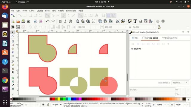Open the Inkscape app menu in top bar
191x107 pixels.
pos(22,2)
